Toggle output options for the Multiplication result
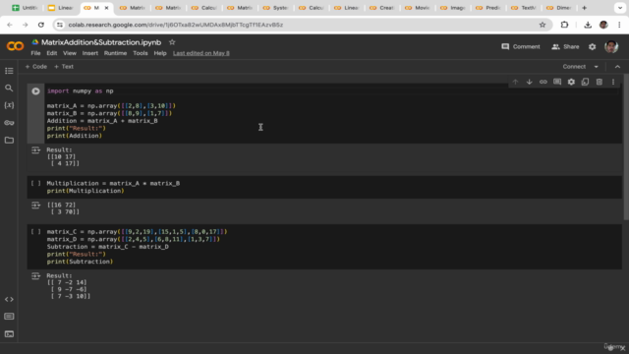This screenshot has width=629, height=354. tap(35, 206)
